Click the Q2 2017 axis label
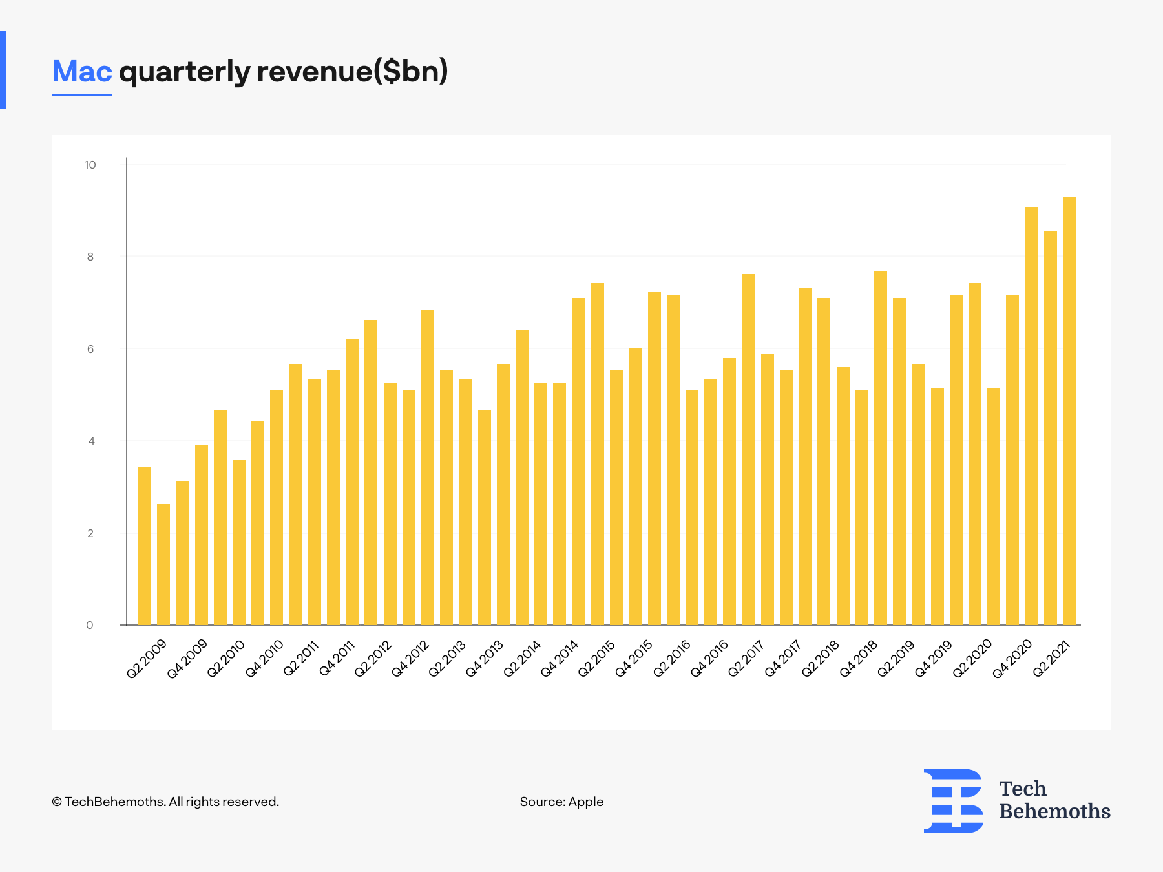 click(x=746, y=659)
